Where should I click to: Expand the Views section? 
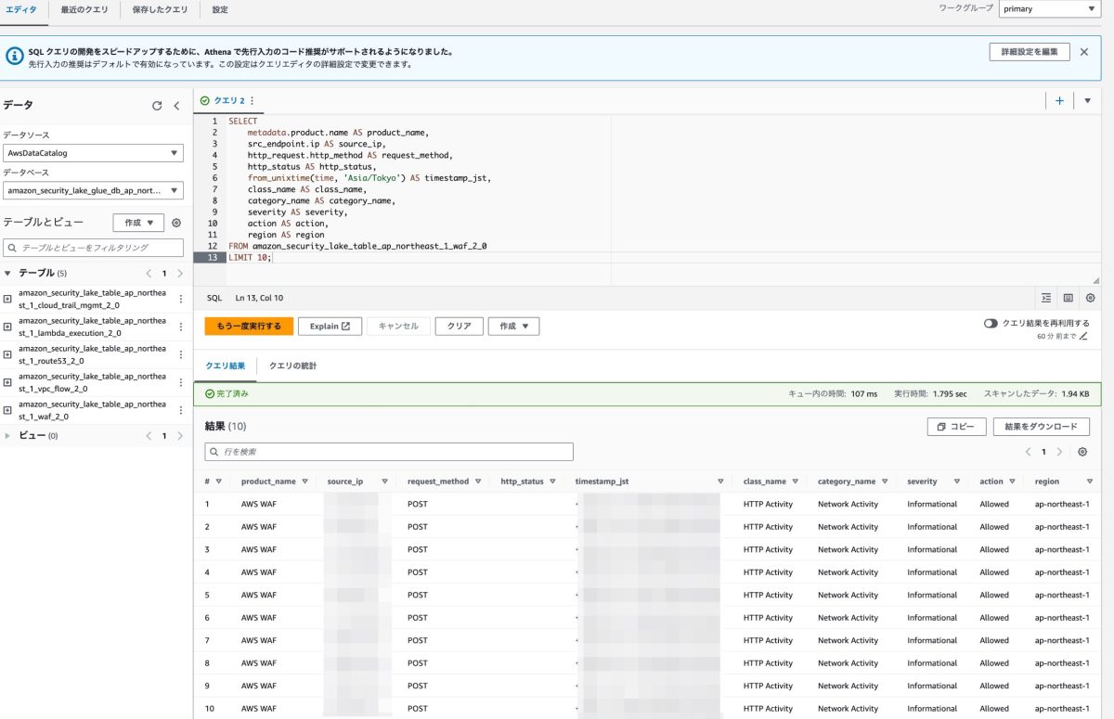(8, 436)
